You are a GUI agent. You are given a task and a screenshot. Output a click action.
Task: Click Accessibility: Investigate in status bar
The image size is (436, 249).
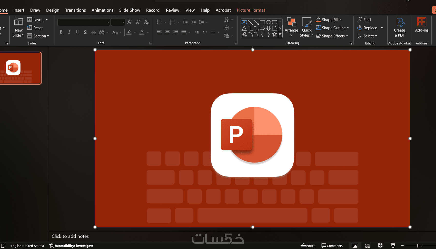pyautogui.click(x=71, y=246)
